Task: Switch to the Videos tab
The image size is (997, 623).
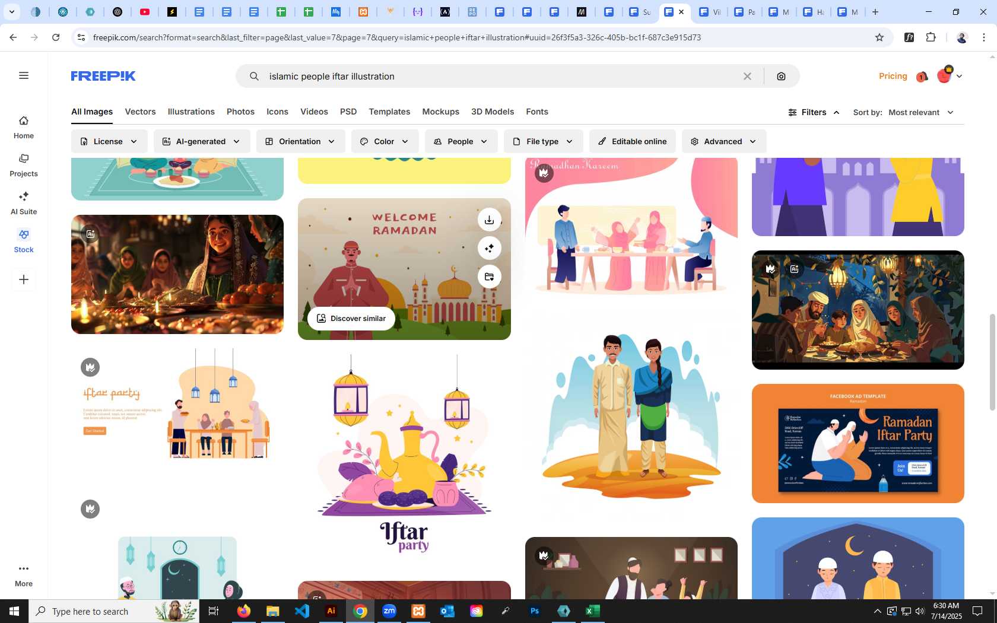Action: (314, 112)
